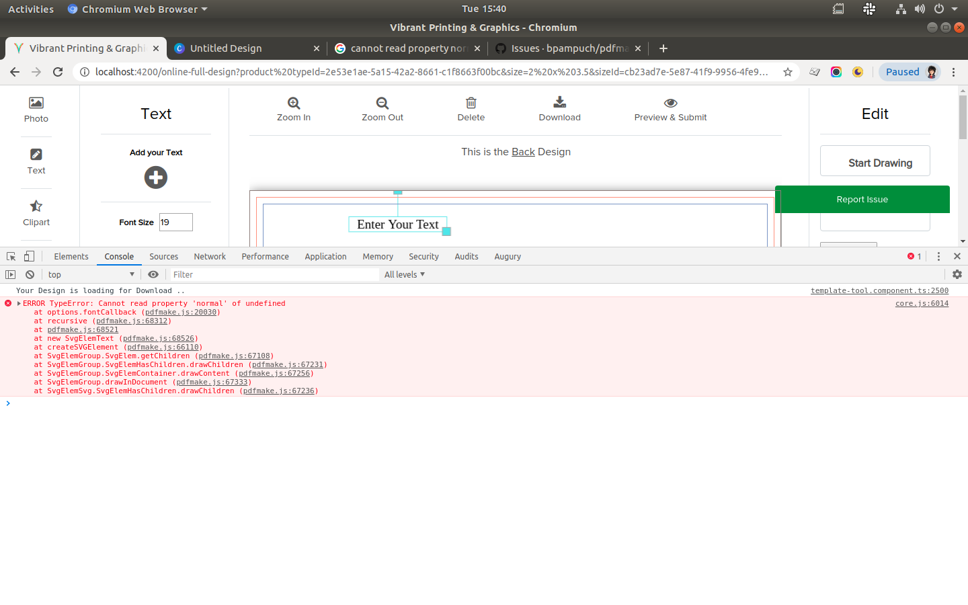The height and width of the screenshot is (605, 968).
Task: Open the All levels log filter dropdown
Action: point(404,274)
